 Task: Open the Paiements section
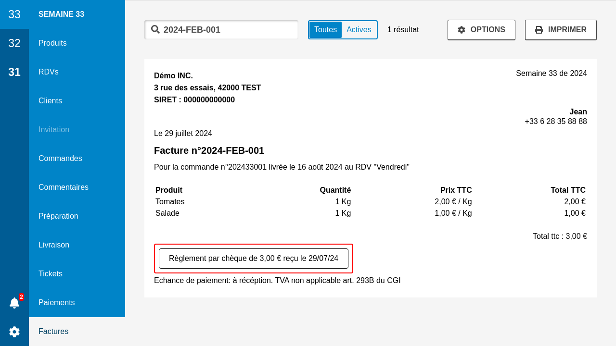(x=56, y=303)
